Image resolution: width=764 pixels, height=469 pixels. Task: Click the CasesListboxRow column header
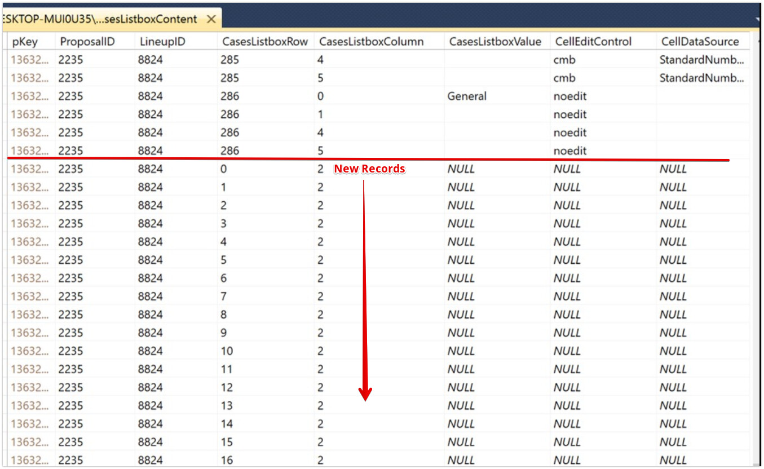265,41
